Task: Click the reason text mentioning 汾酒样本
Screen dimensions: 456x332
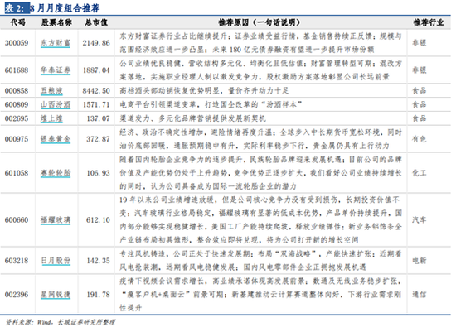Action: click(x=211, y=104)
